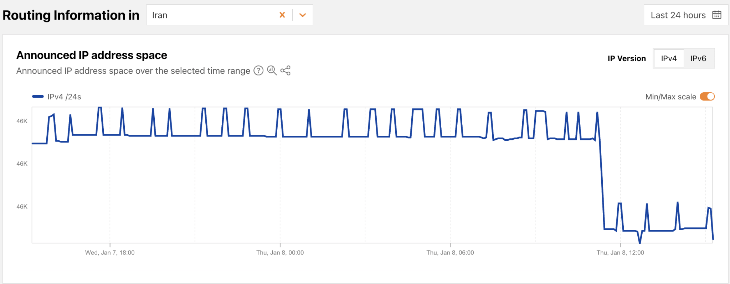
Task: Toggle the IPv4 /24s legend label
Action: tap(64, 97)
